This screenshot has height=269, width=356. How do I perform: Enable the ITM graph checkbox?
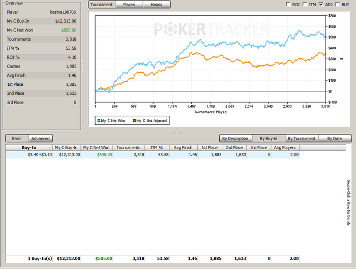coord(305,4)
